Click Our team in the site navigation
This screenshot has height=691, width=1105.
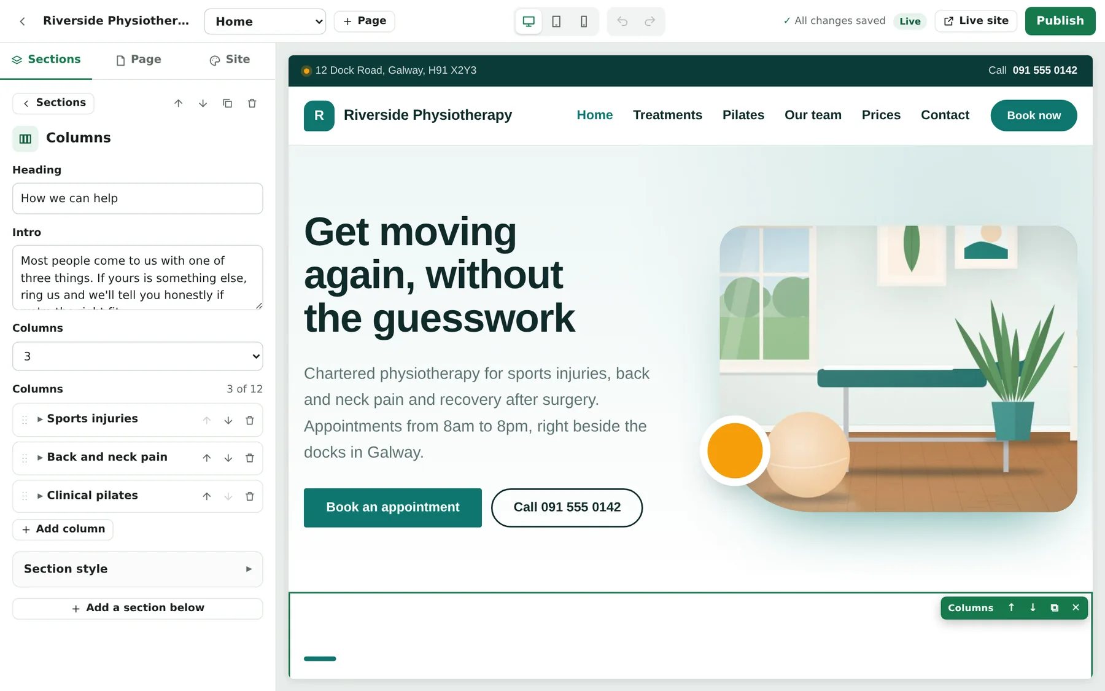(813, 115)
